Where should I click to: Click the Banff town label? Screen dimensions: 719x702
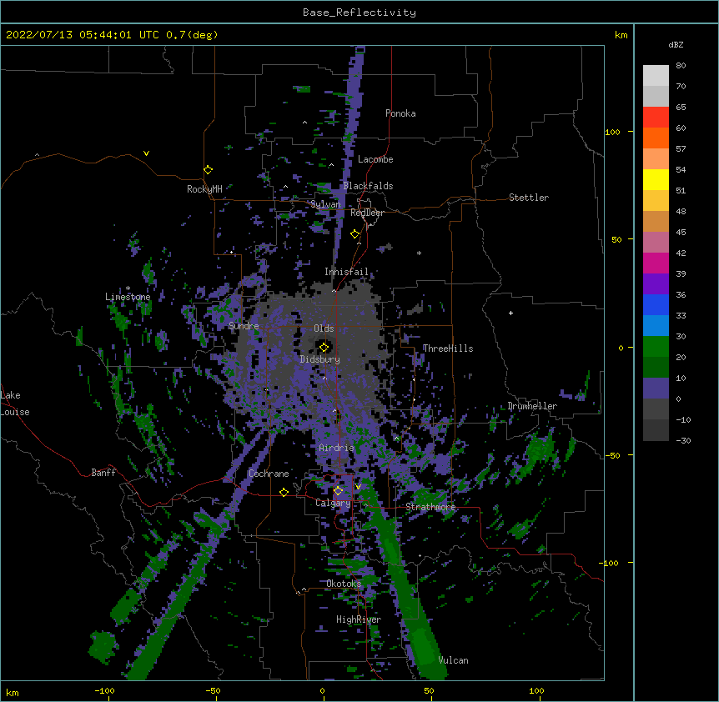pos(103,473)
